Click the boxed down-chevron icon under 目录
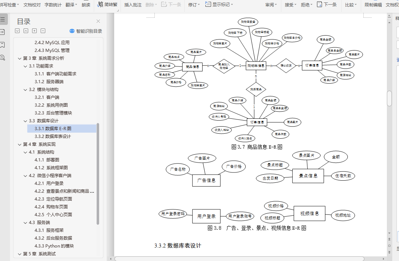Image resolution: width=399 pixels, height=261 pixels. (x=17, y=31)
